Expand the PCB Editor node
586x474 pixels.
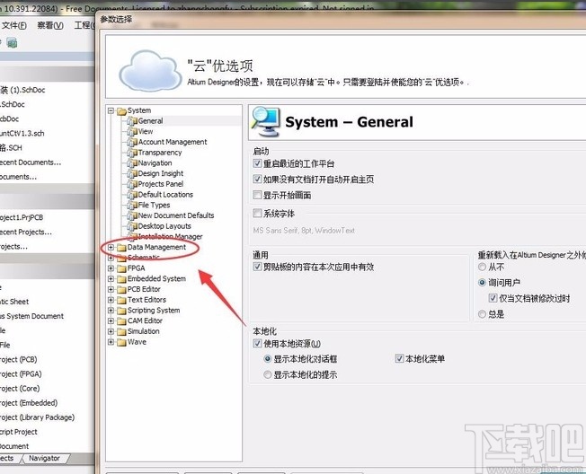[111, 289]
